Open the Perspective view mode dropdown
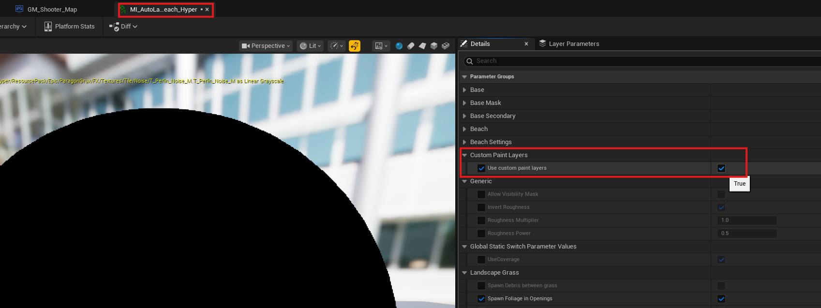Image resolution: width=821 pixels, height=308 pixels. click(266, 46)
